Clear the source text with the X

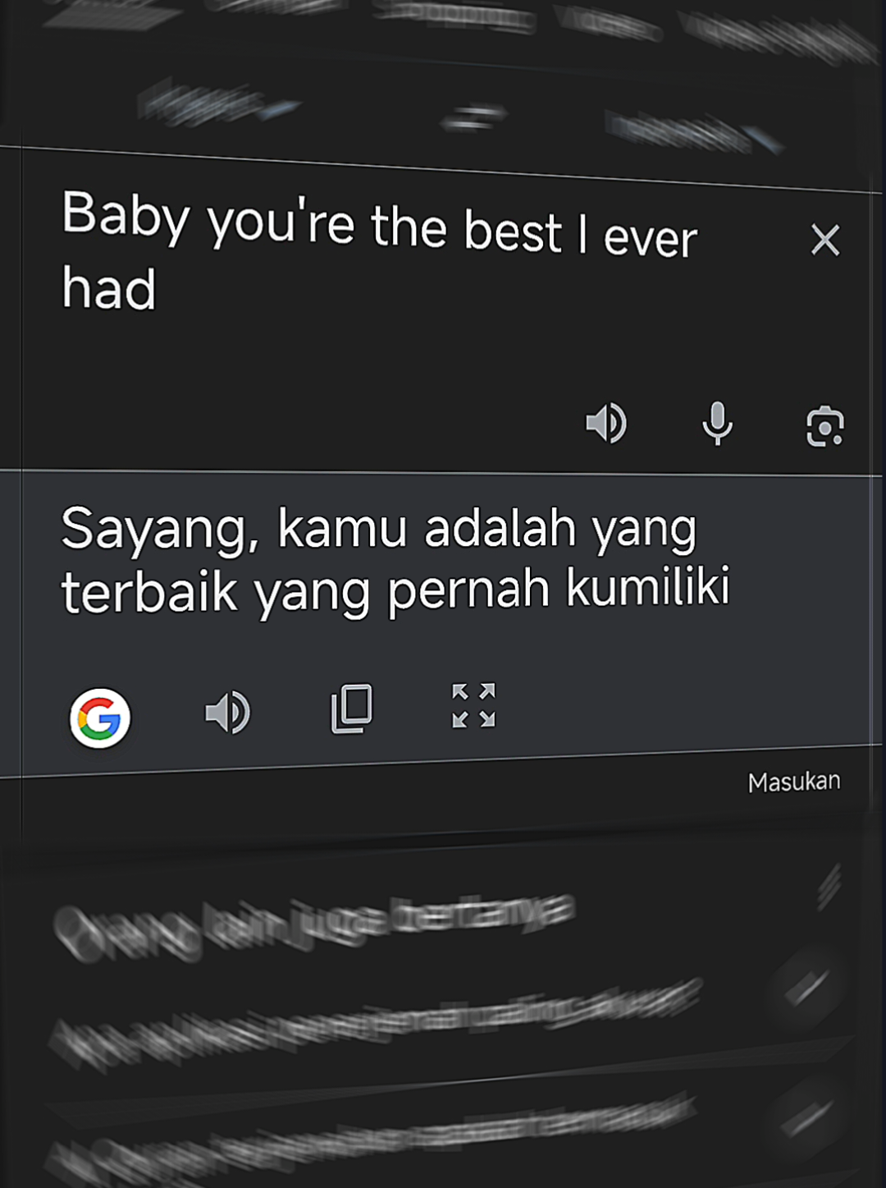pos(825,241)
